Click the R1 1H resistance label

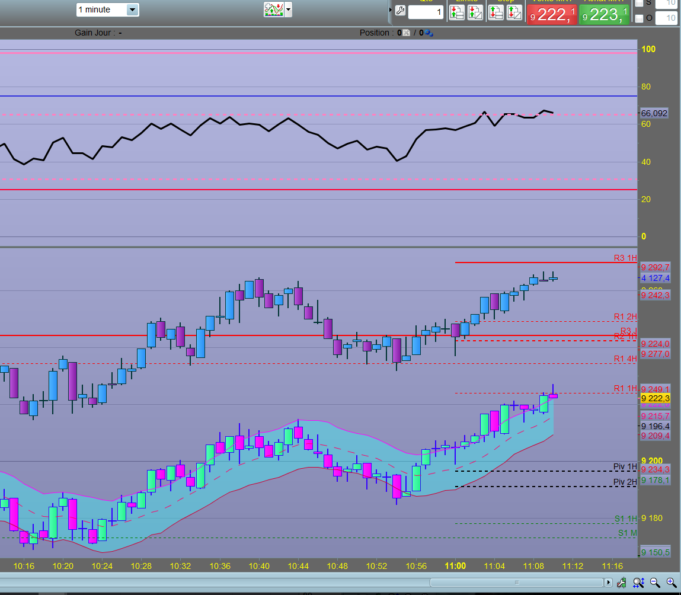tap(625, 388)
